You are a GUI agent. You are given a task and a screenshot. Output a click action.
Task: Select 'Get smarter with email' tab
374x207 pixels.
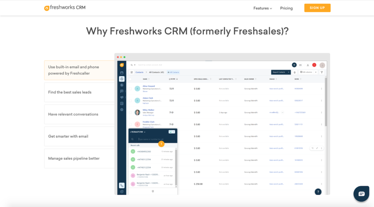pyautogui.click(x=79, y=137)
